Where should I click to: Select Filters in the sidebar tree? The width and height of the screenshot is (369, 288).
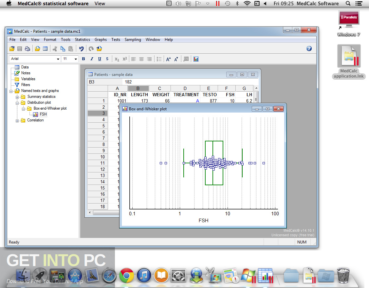click(x=26, y=85)
